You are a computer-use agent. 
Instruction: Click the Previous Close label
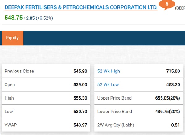click(x=19, y=71)
